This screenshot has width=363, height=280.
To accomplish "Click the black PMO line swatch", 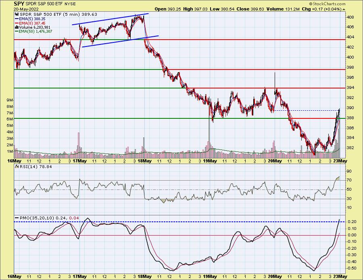I will pyautogui.click(x=17, y=218).
